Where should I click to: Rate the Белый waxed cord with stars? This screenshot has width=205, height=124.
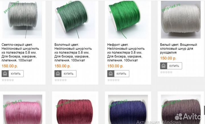point(166,72)
